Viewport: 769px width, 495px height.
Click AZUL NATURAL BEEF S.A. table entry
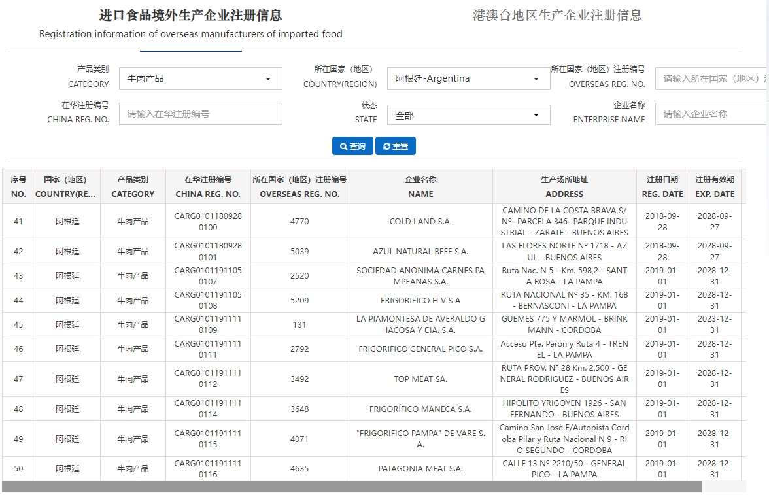pos(420,252)
